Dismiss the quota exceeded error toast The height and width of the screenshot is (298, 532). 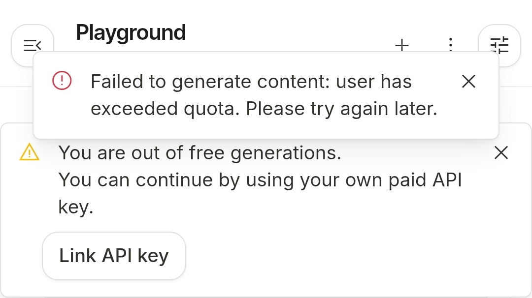click(x=469, y=81)
